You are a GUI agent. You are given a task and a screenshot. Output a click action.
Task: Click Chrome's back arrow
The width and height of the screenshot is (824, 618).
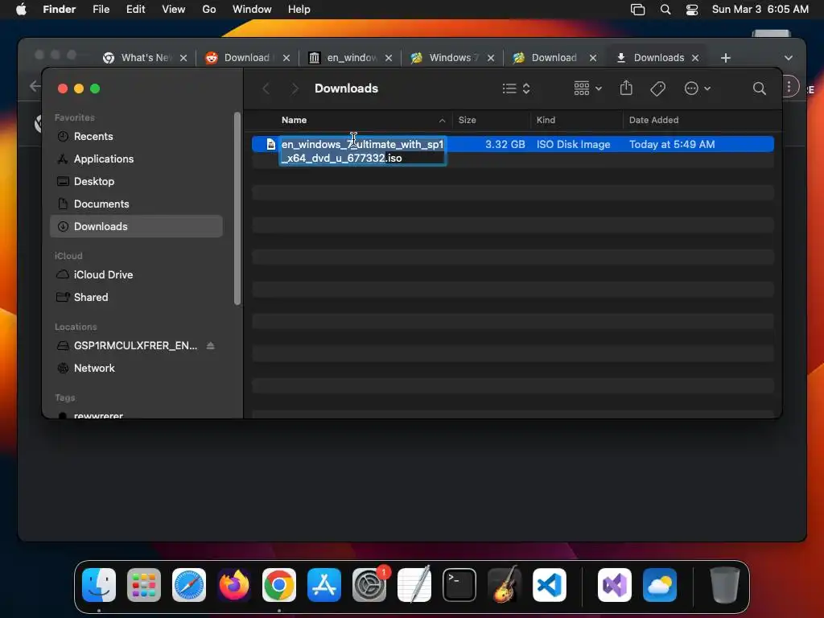pyautogui.click(x=35, y=85)
